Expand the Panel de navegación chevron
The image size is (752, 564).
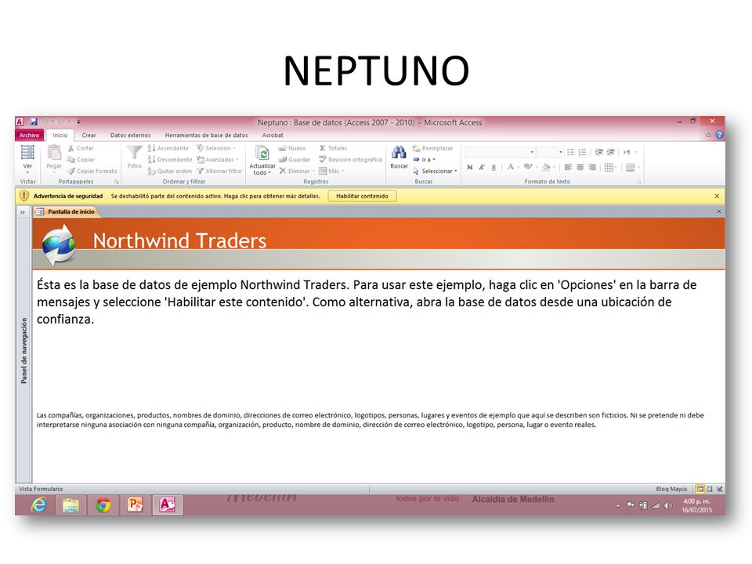(23, 212)
